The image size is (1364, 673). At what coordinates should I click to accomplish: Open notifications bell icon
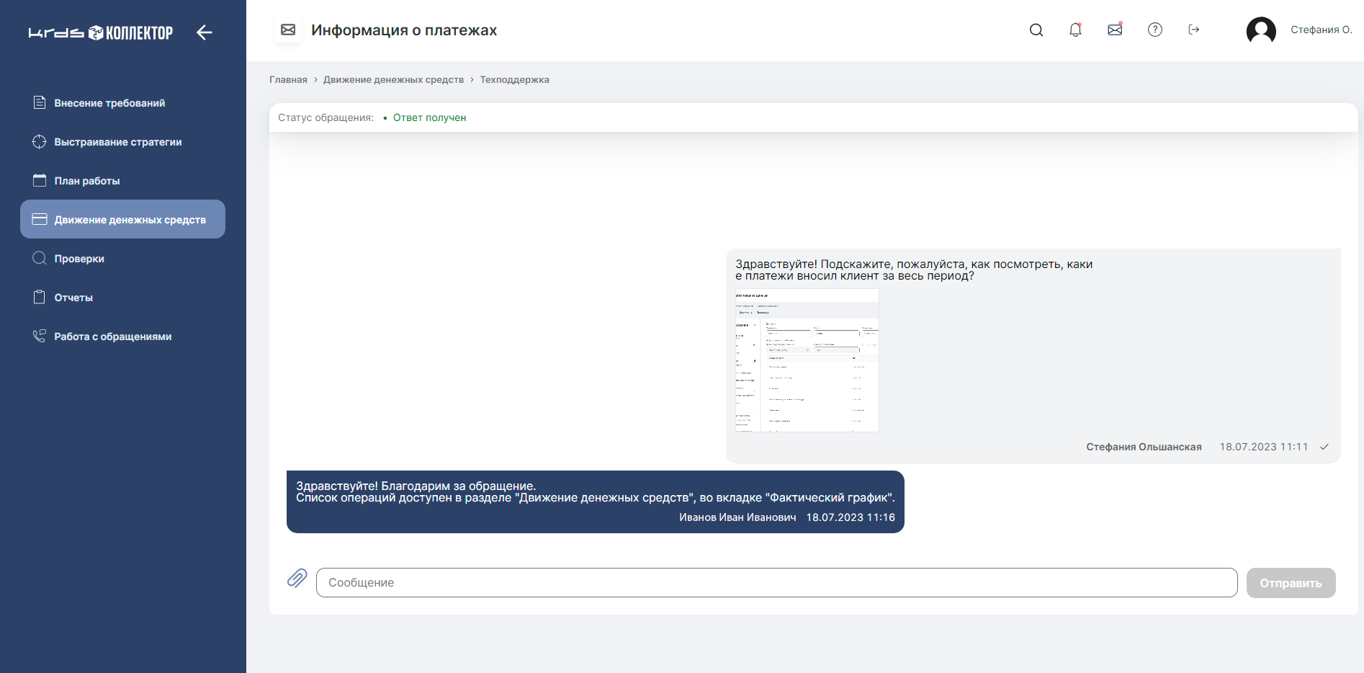pyautogui.click(x=1075, y=30)
